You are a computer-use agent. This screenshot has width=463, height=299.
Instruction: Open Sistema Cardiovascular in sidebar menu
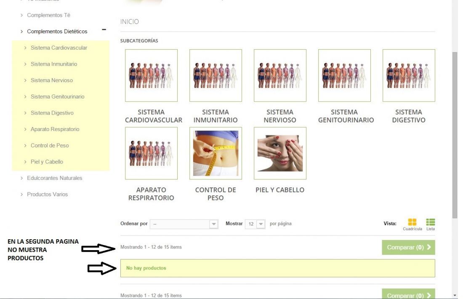(59, 48)
